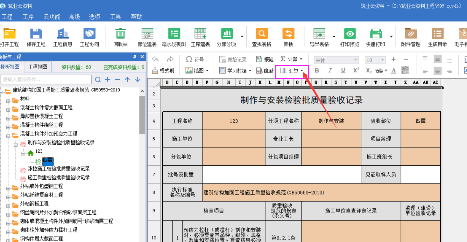Click the 生成目录 icon
This screenshot has width=467, height=242.
click(x=437, y=34)
